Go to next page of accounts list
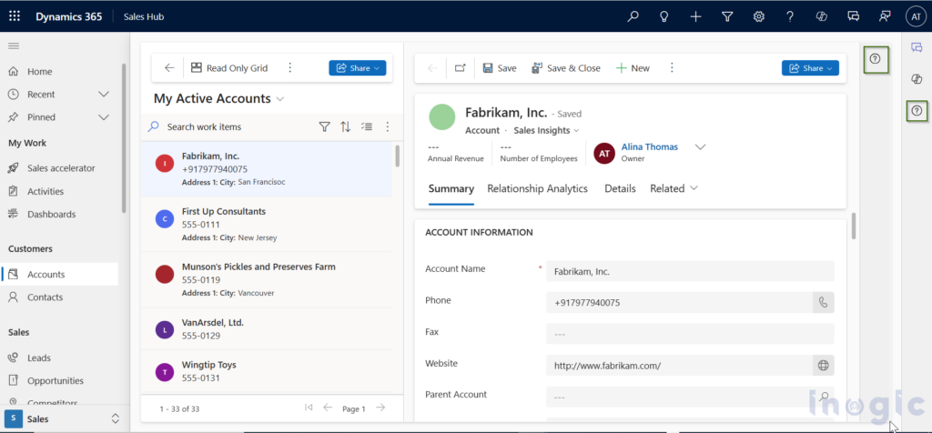The image size is (932, 433). coord(381,408)
